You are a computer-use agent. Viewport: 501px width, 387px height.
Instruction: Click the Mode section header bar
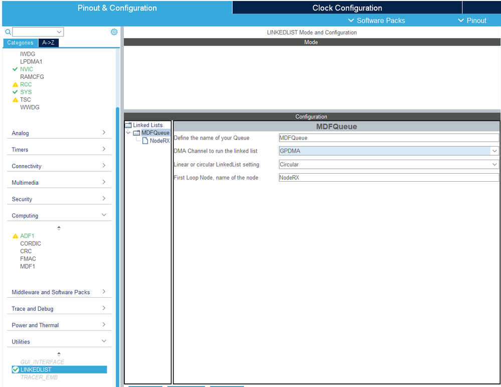(x=312, y=42)
